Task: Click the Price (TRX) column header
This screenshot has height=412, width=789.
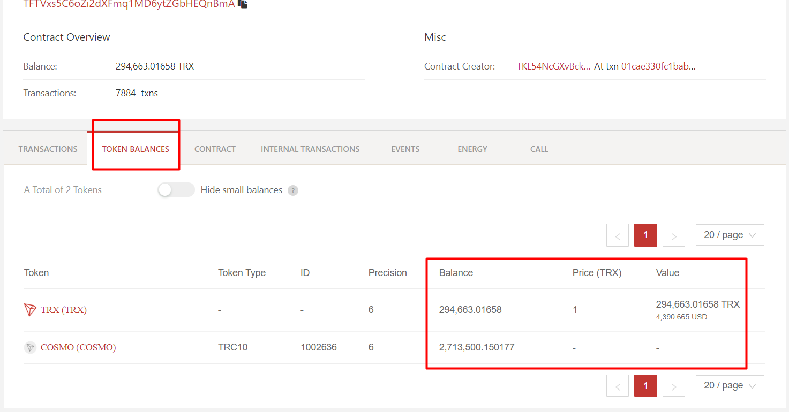Action: [x=597, y=273]
